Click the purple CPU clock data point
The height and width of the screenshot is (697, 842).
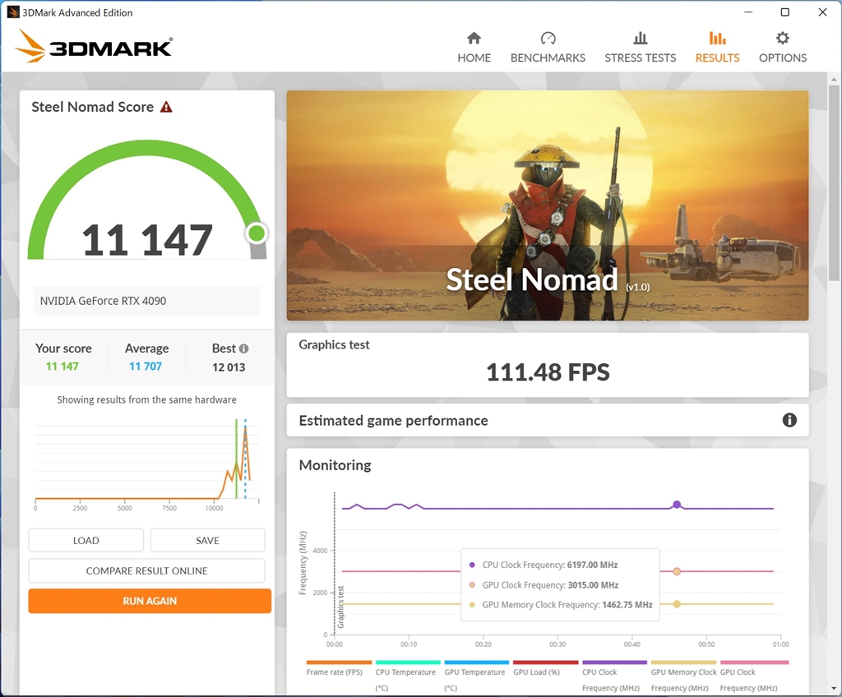(677, 505)
